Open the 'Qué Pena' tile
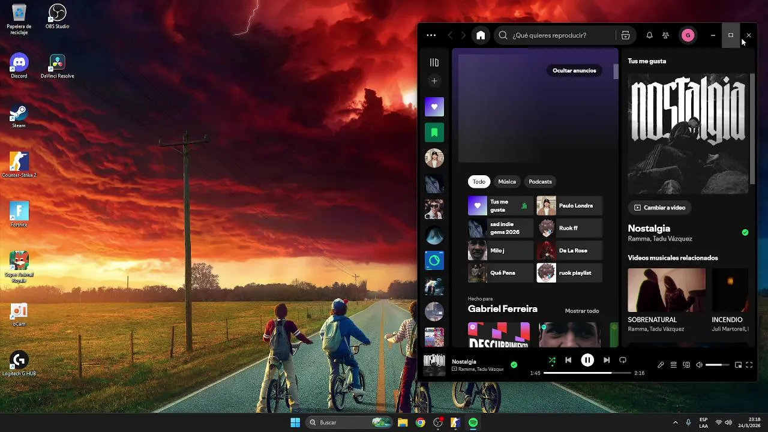 500,273
